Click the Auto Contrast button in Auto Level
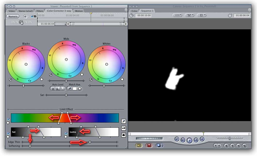 58,89
